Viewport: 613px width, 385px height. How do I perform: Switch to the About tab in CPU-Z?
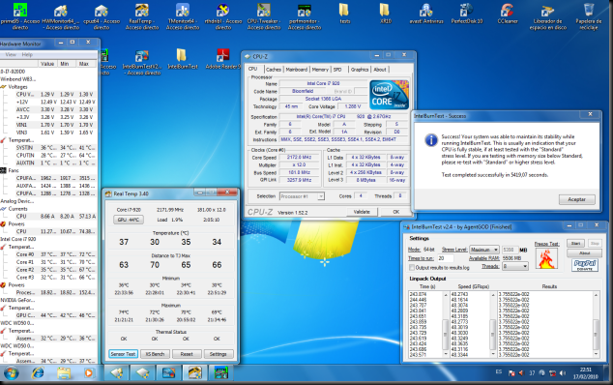380,70
